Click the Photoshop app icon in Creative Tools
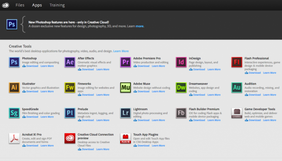 (x=14, y=62)
